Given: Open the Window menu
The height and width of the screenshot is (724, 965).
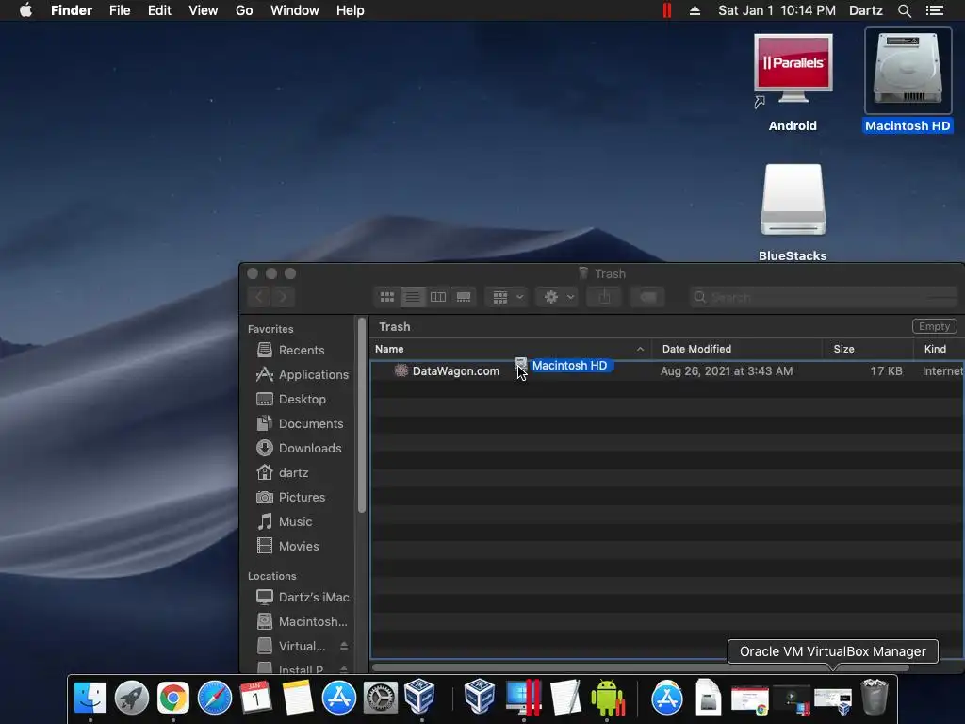Looking at the screenshot, I should (295, 10).
